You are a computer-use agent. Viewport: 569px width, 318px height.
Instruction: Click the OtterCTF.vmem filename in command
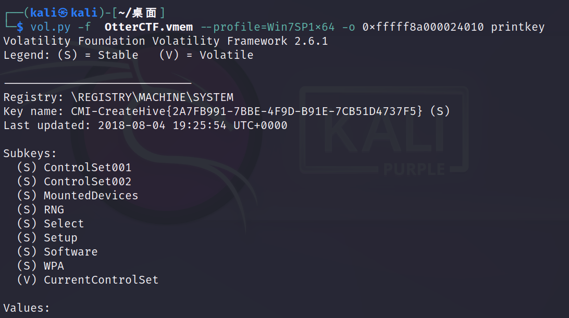pyautogui.click(x=148, y=27)
